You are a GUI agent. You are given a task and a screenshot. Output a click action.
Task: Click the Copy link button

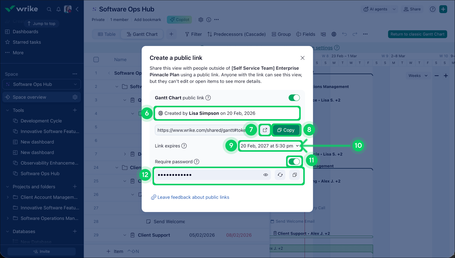[x=286, y=130]
